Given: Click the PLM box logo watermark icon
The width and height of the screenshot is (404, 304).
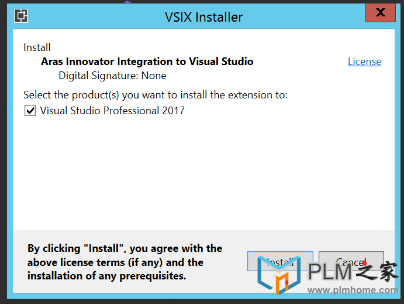Looking at the screenshot, I should 279,275.
